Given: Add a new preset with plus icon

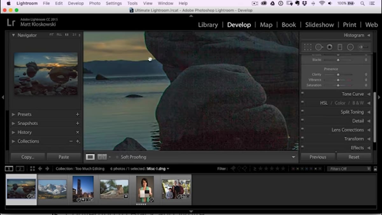Looking at the screenshot, I should pos(77,114).
